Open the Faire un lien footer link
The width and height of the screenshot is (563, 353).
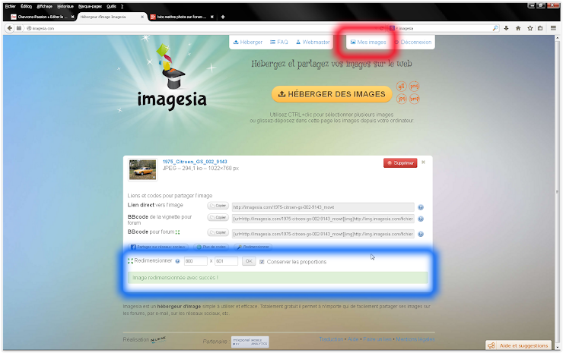377,339
